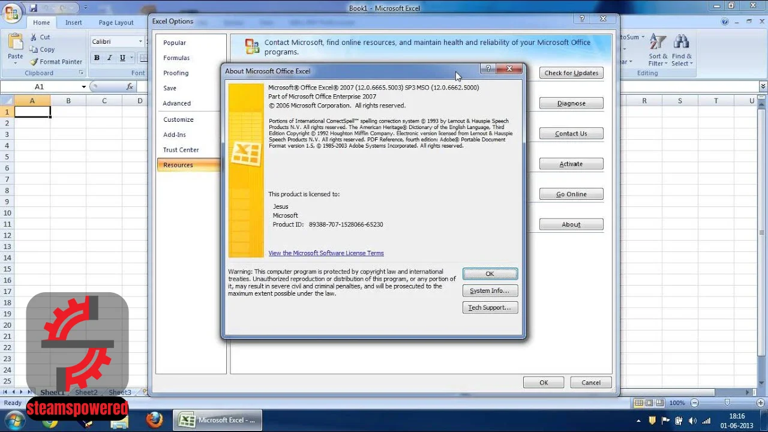Click OK in Excel Options dialog
The image size is (768, 432).
click(544, 382)
